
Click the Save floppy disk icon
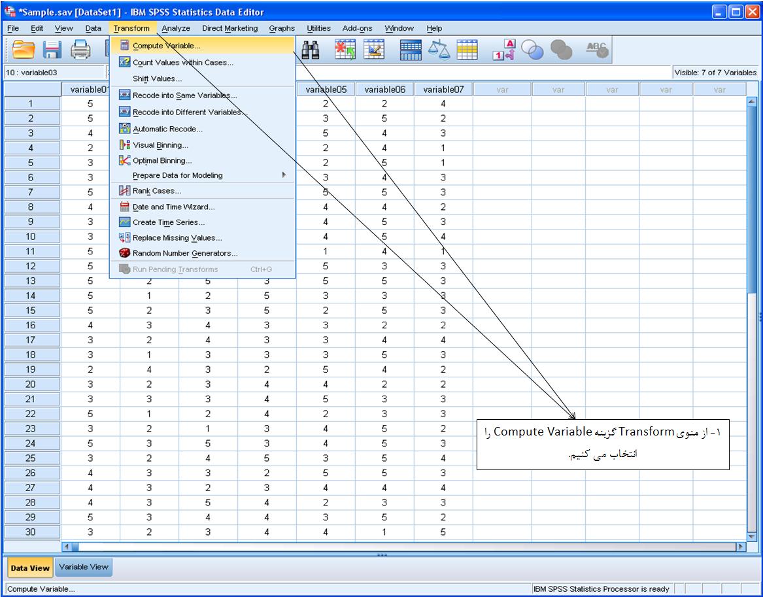click(x=52, y=50)
